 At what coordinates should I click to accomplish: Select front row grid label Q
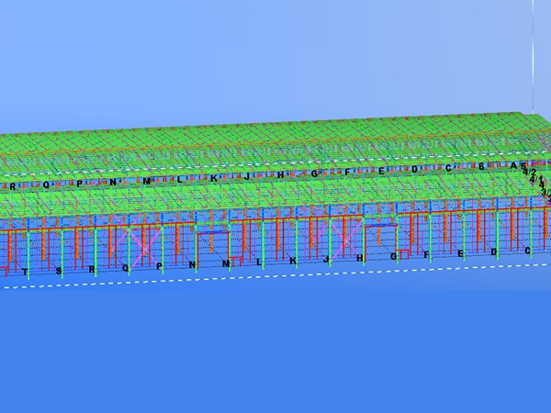click(126, 268)
